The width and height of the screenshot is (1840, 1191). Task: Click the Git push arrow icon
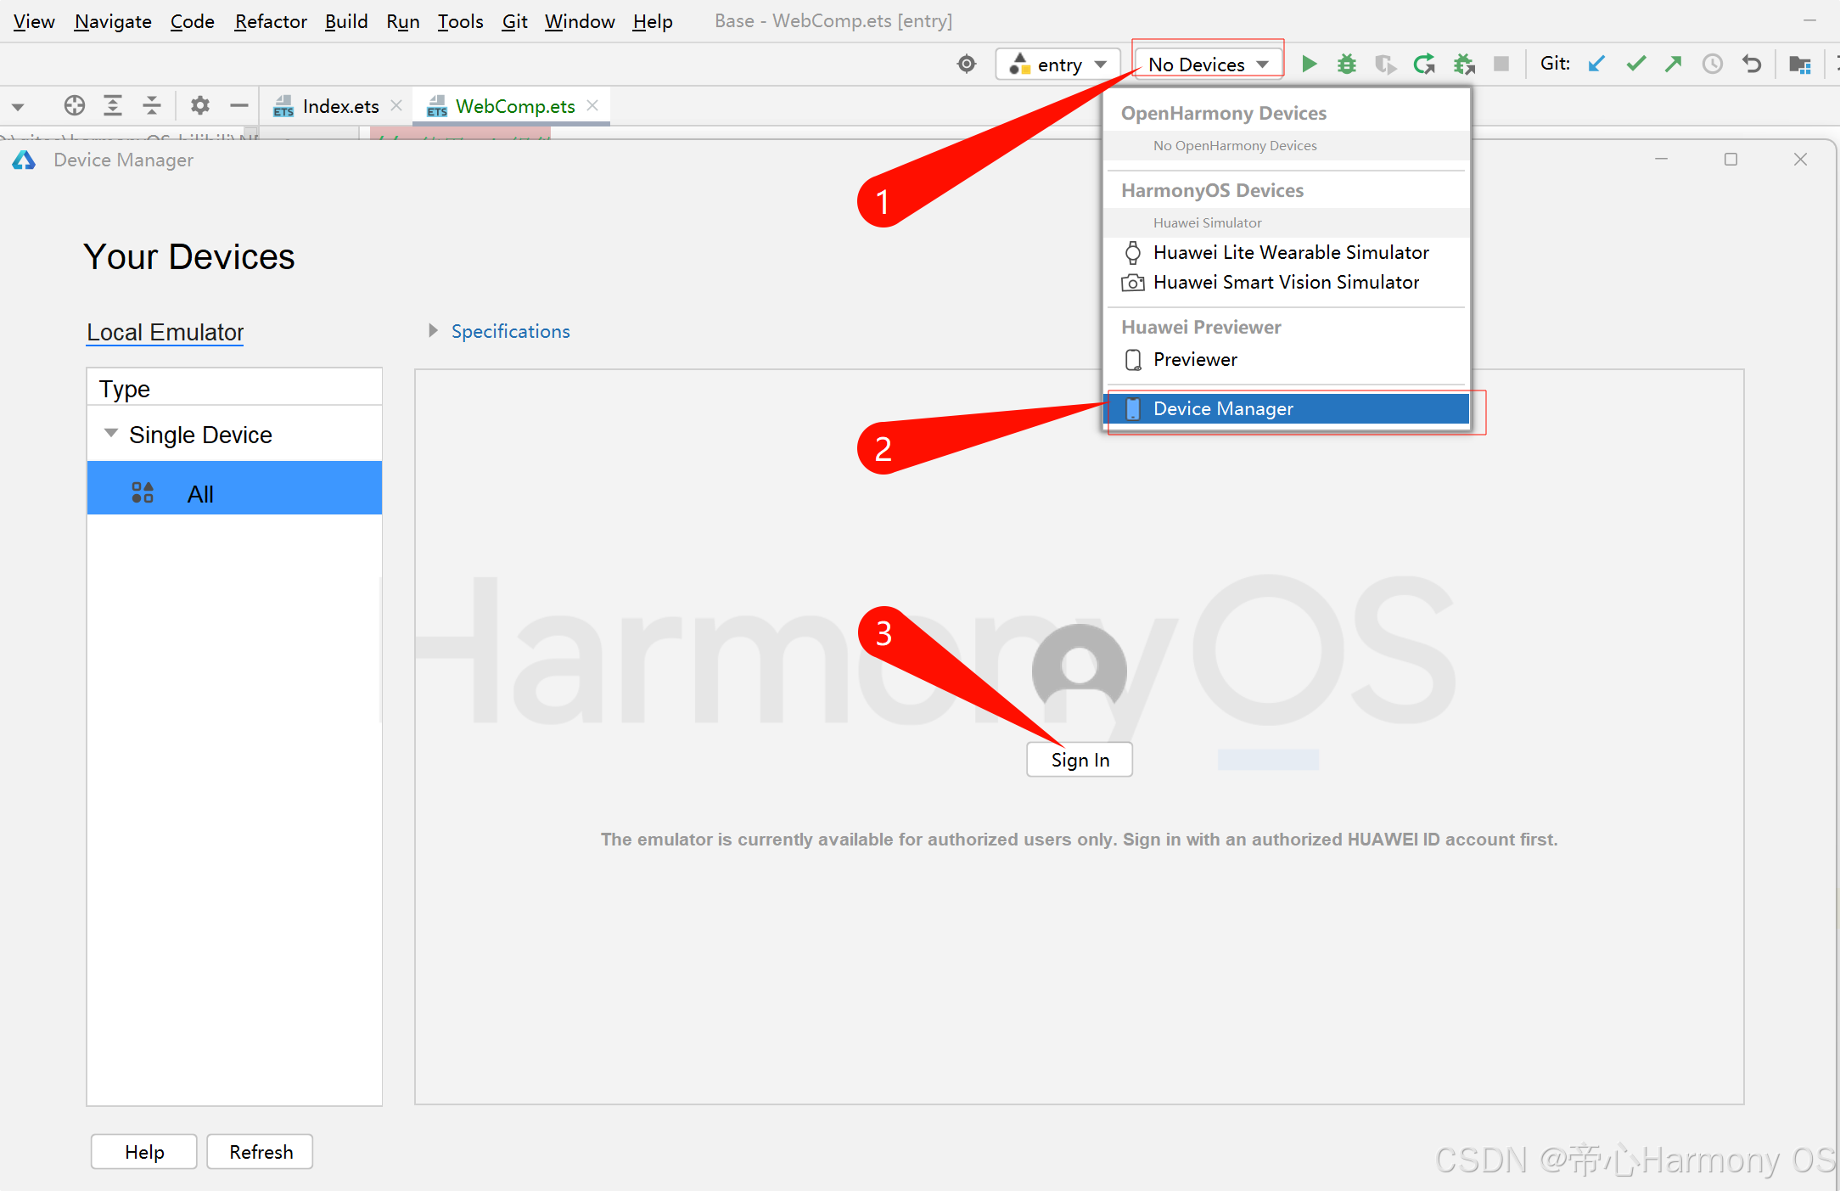[1673, 64]
